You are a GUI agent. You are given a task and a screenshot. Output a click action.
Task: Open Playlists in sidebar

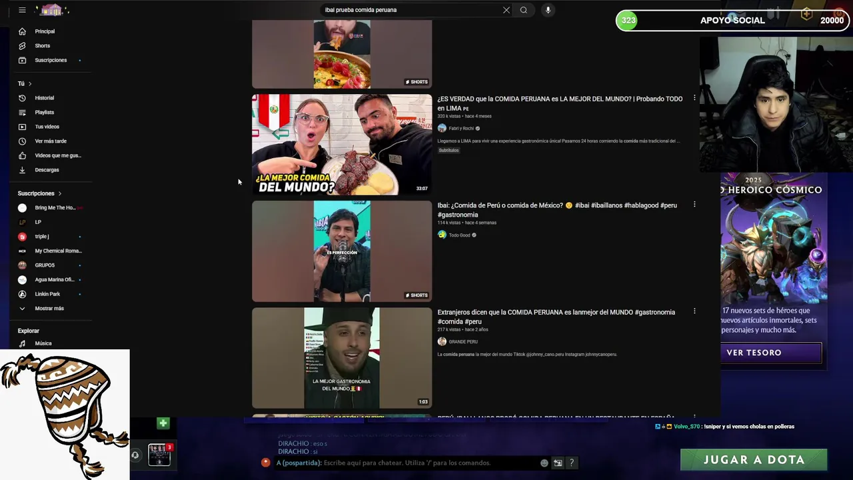pos(45,112)
